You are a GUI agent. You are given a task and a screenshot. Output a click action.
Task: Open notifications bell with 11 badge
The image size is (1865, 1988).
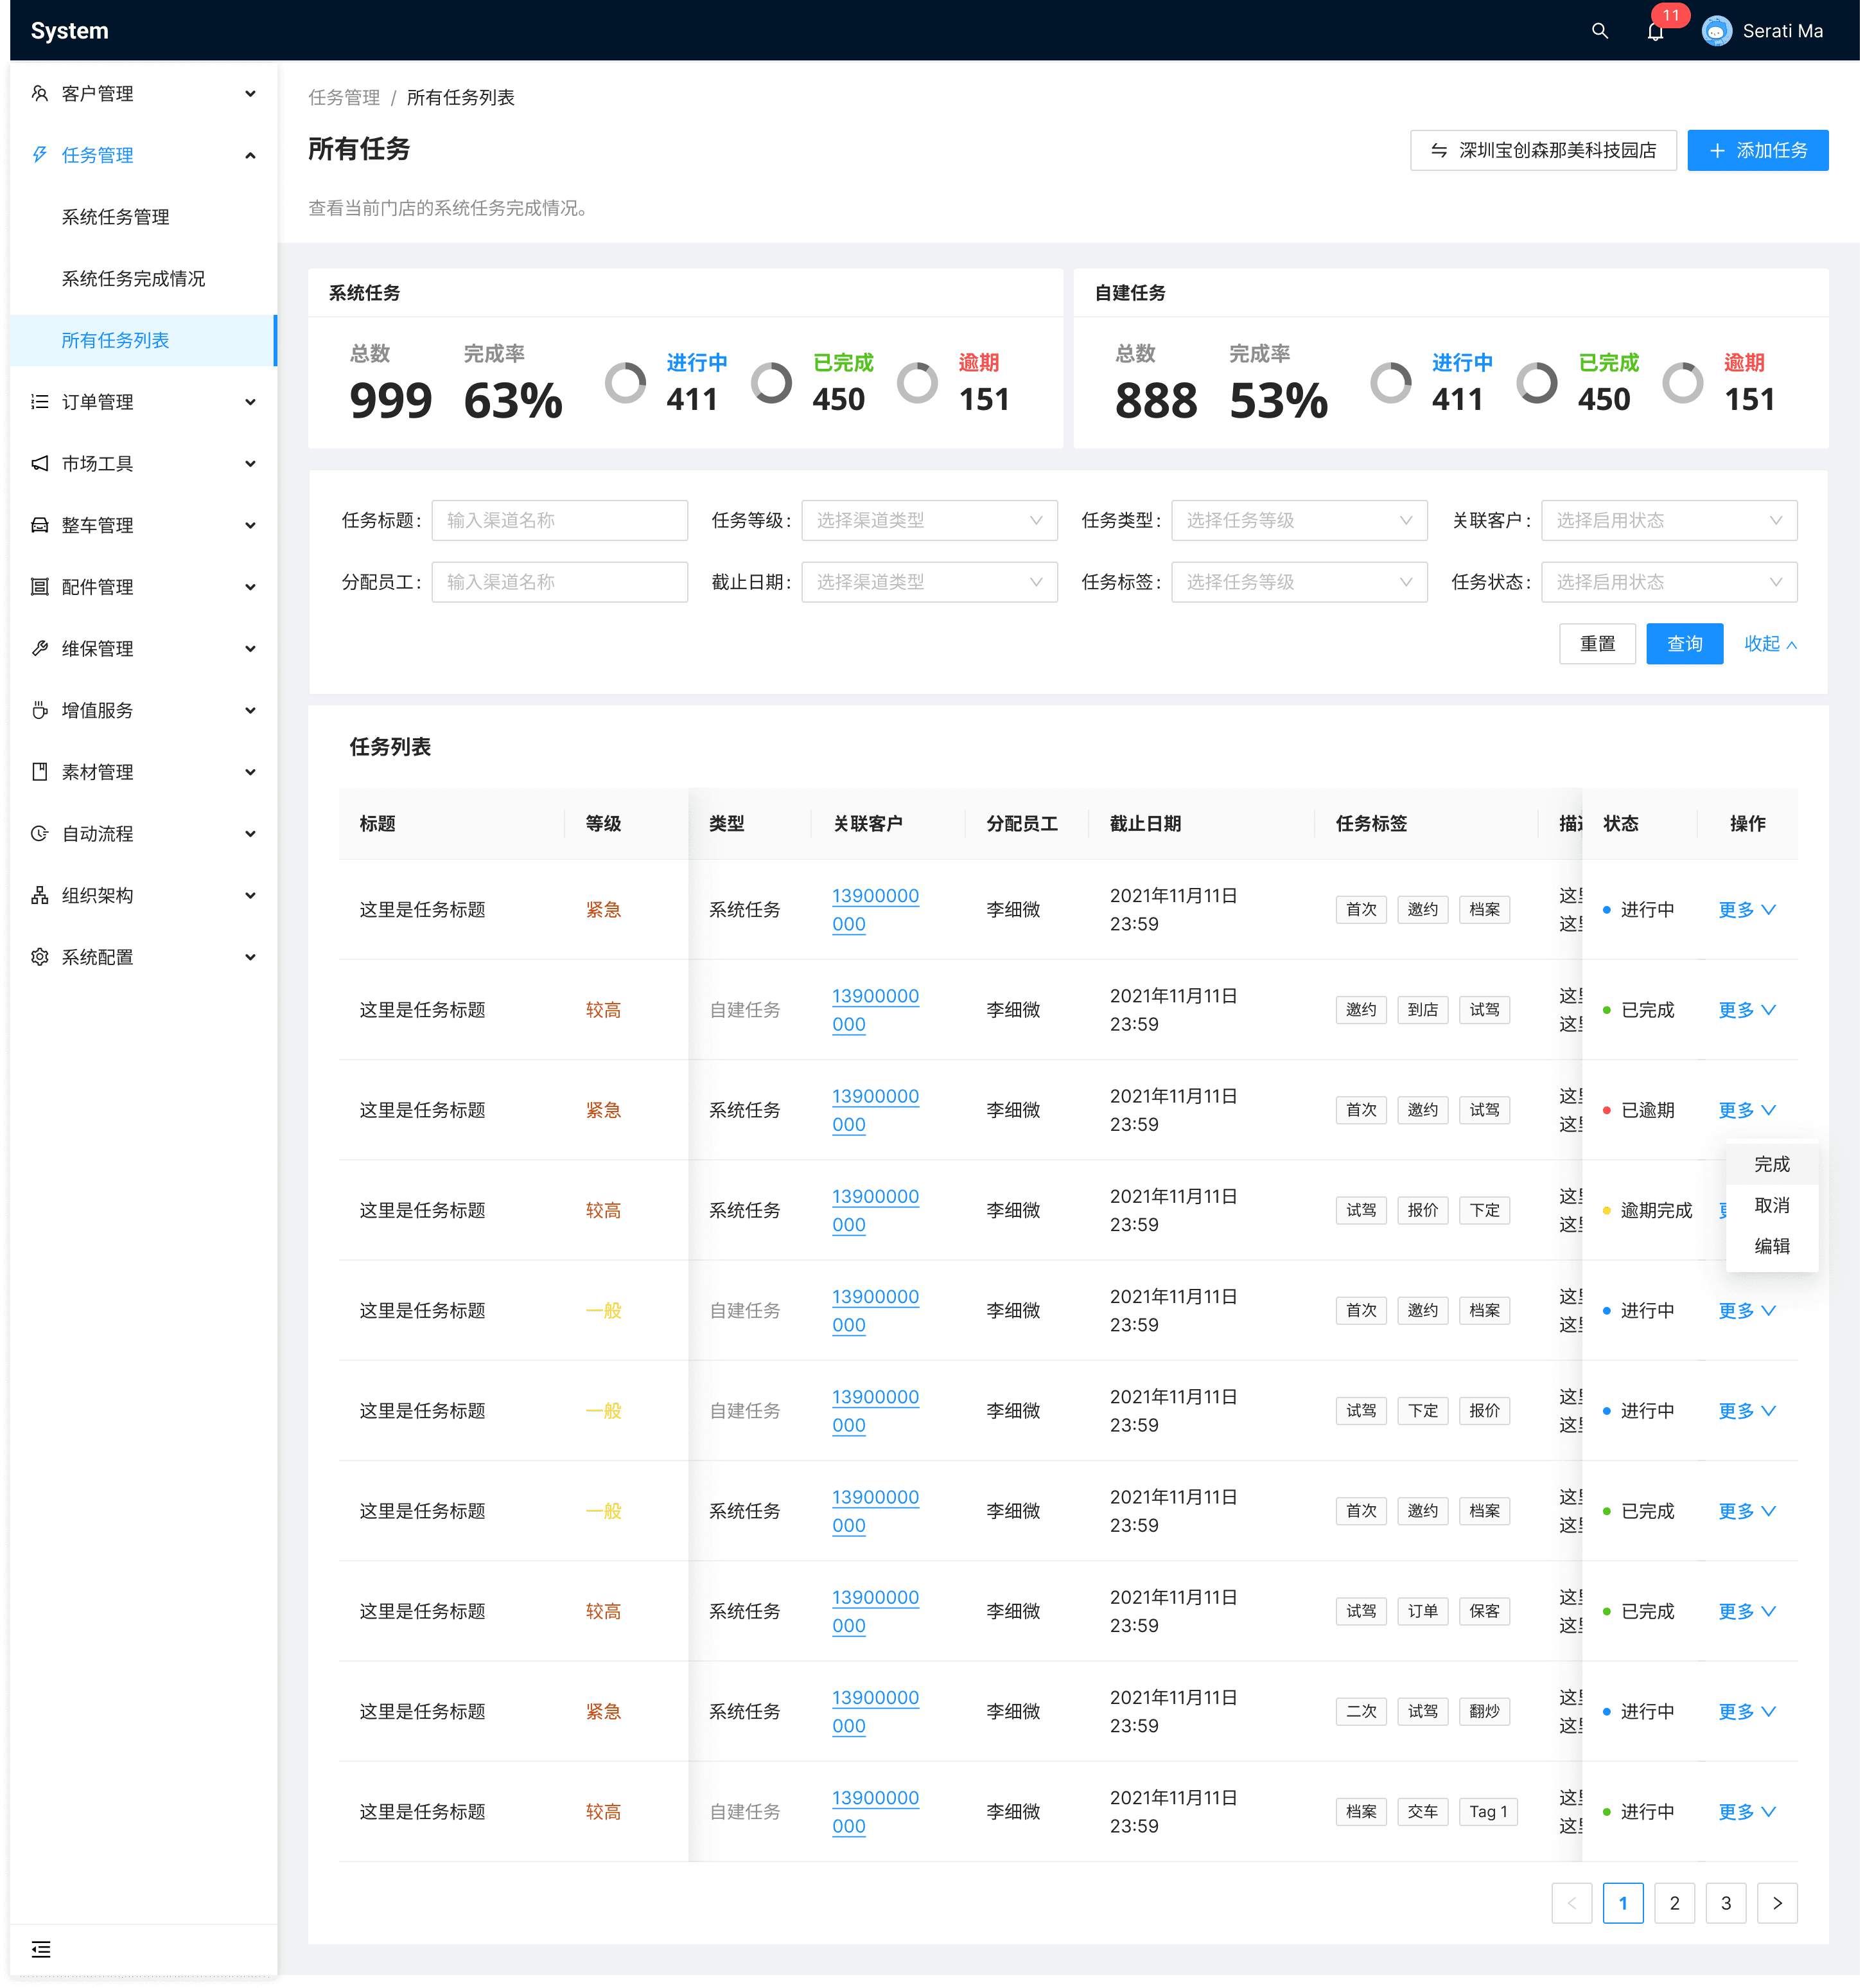coord(1655,31)
